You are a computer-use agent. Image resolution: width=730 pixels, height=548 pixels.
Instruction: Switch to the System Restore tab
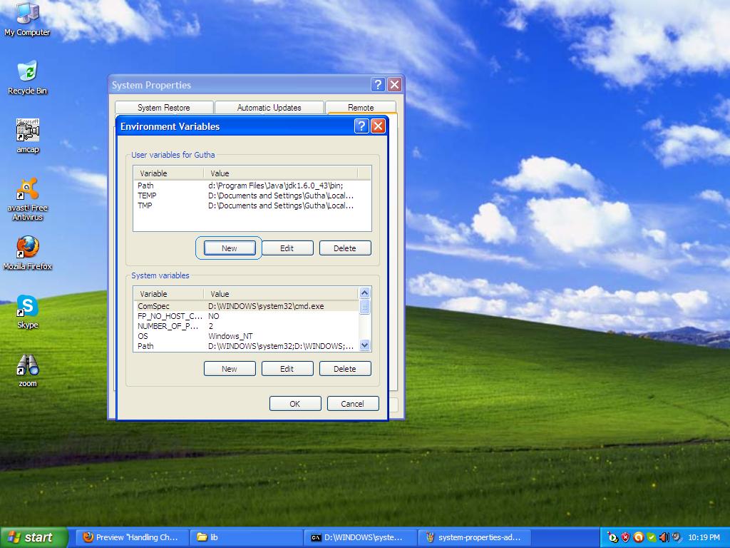164,107
